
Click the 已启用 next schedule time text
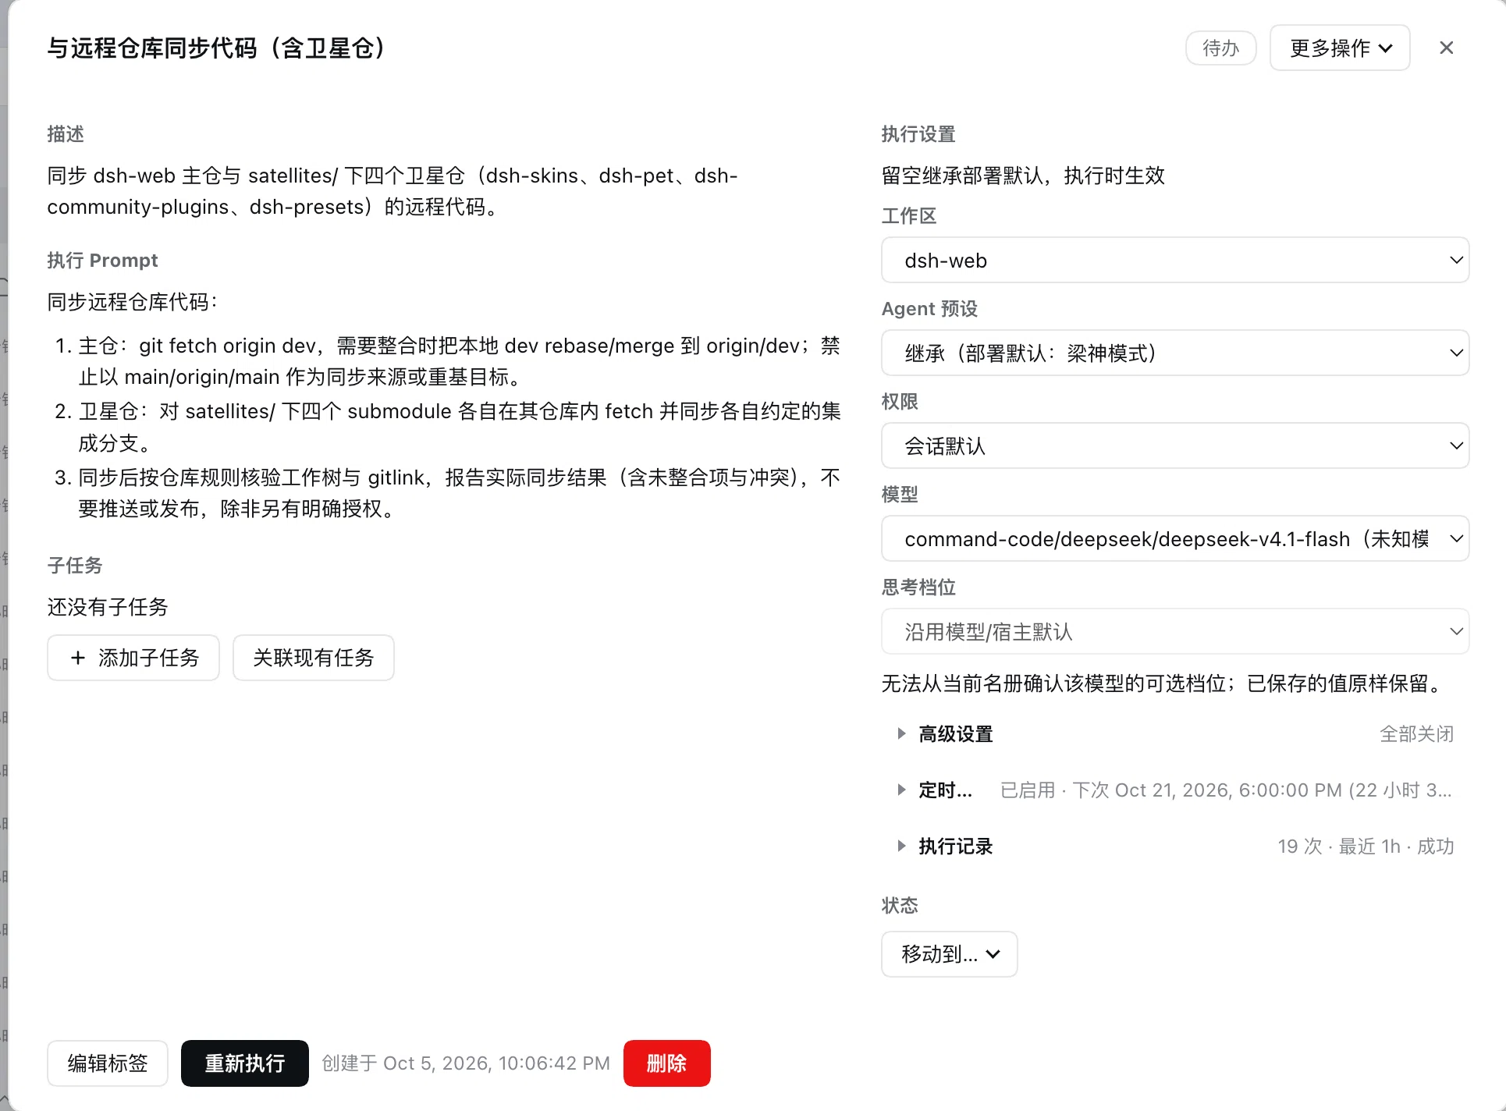[x=1226, y=790]
